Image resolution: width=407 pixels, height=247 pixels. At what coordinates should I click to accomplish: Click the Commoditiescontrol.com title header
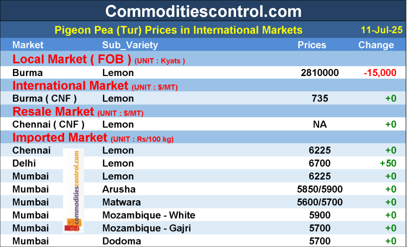point(203,11)
